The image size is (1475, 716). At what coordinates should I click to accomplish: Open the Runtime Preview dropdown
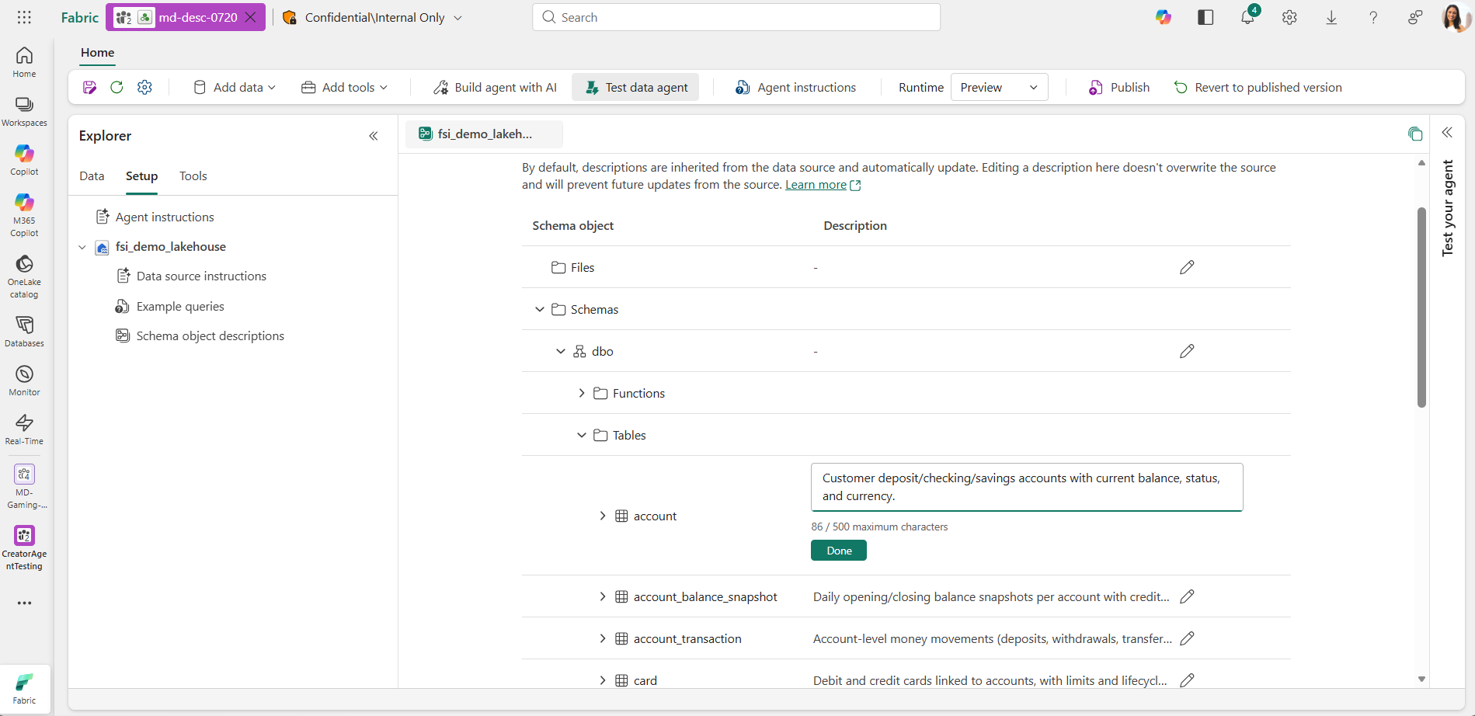click(x=999, y=88)
